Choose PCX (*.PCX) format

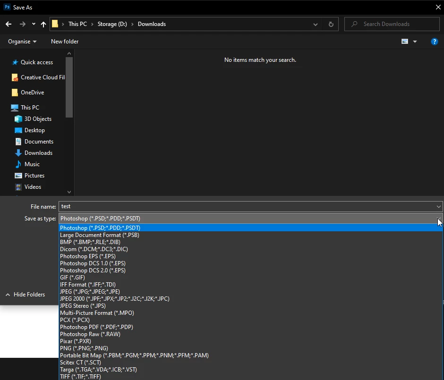[x=250, y=320]
